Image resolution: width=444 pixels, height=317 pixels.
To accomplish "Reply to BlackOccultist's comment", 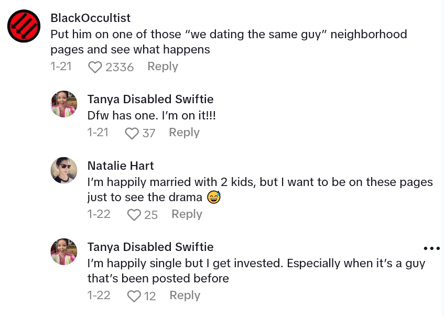I will tap(163, 67).
